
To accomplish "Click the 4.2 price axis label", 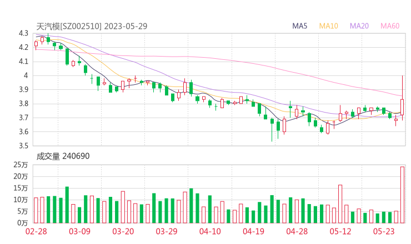I will [23, 47].
